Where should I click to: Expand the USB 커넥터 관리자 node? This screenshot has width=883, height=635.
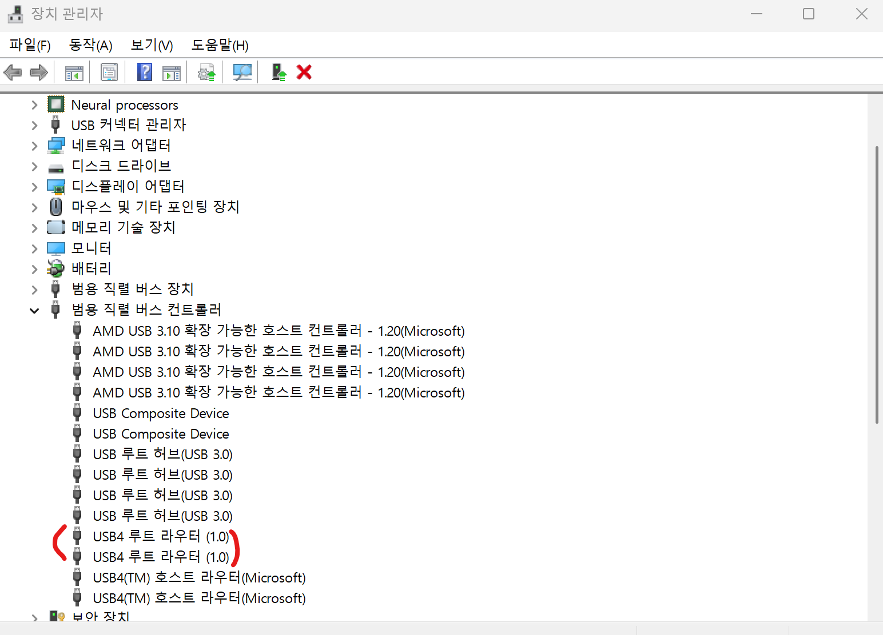[x=34, y=126]
